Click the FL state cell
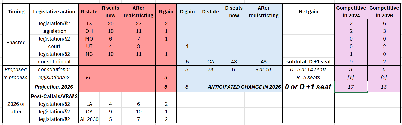Viewport: 402px width, 125px height. pyautogui.click(x=89, y=77)
